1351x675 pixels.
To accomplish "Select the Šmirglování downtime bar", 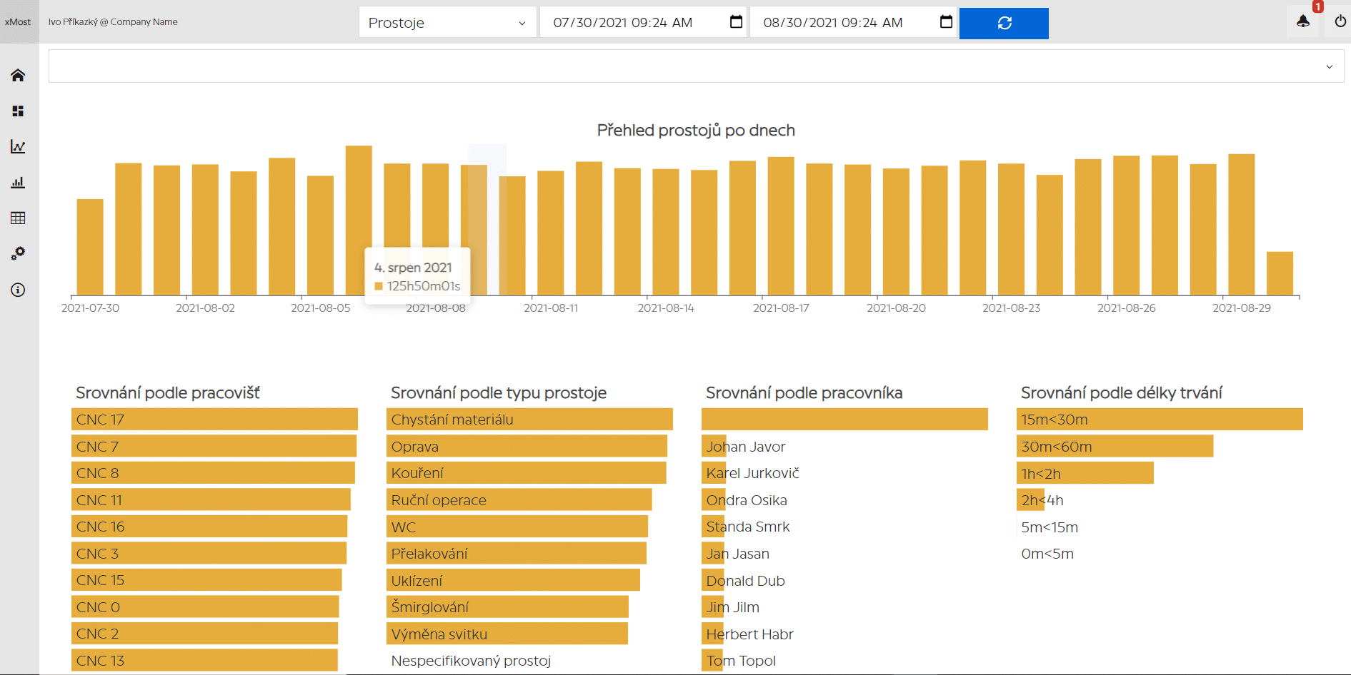I will (x=507, y=607).
